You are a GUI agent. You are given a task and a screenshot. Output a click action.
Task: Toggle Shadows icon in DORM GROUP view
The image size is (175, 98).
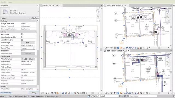coord(60,93)
